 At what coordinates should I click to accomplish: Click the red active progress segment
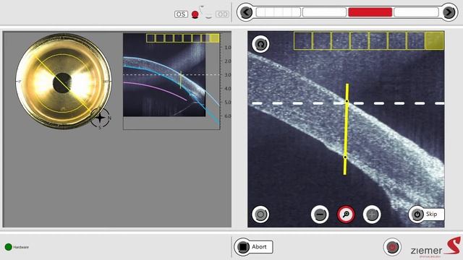(x=370, y=12)
